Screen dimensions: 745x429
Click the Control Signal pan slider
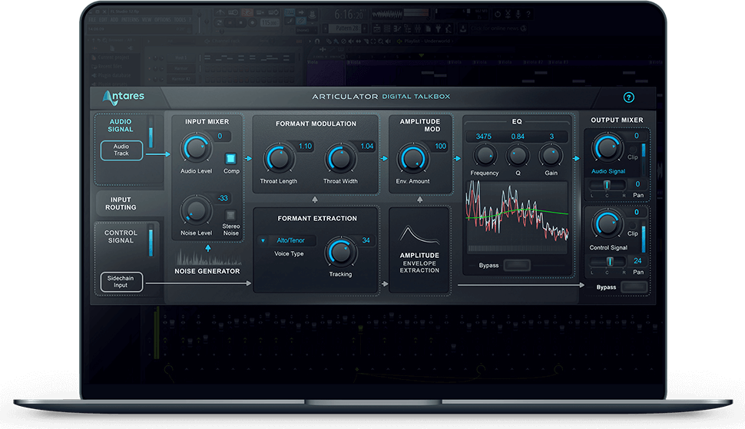pyautogui.click(x=607, y=261)
